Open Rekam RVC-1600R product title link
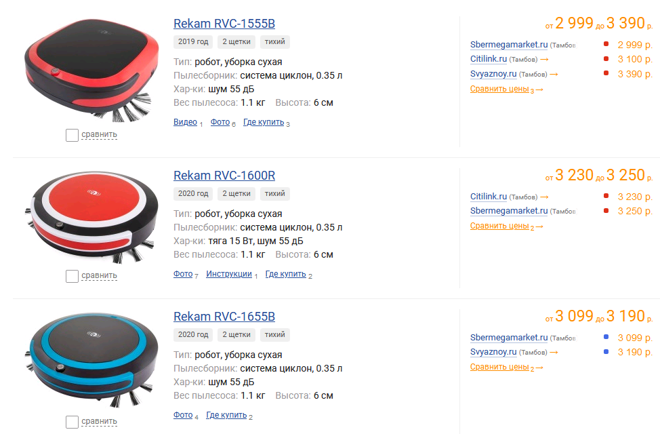 point(224,175)
